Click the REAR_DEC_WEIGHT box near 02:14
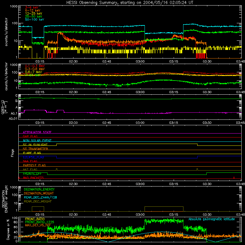This screenshot has height=245, width=245. point(38,209)
